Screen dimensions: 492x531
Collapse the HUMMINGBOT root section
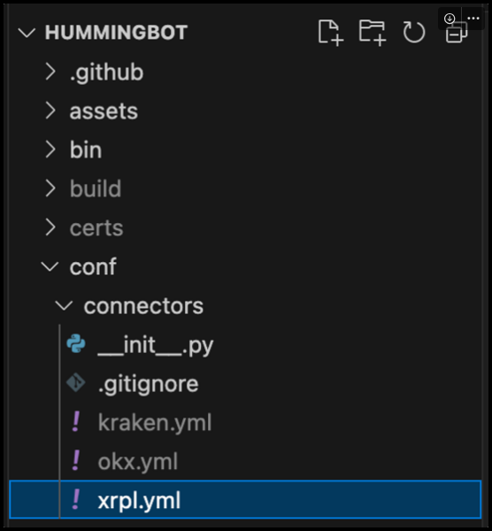(27, 33)
